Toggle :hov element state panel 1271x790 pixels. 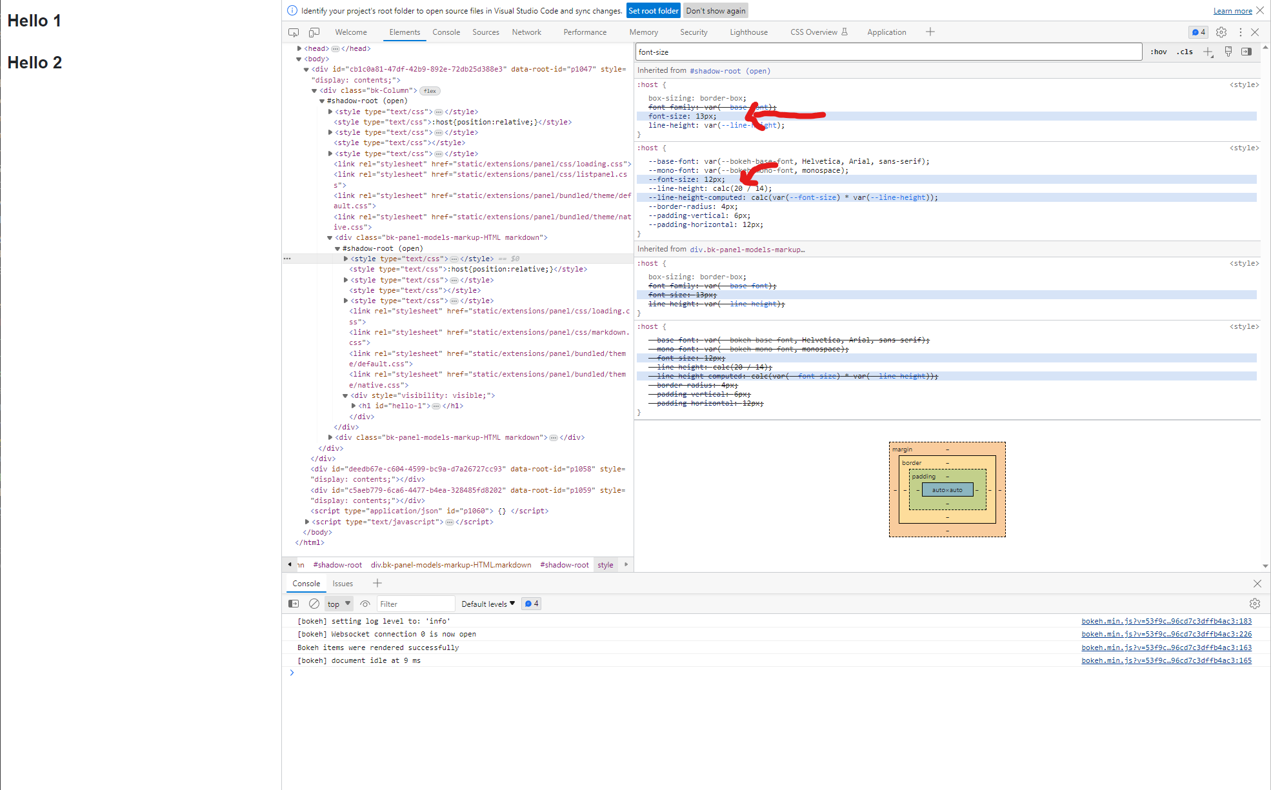pos(1159,52)
